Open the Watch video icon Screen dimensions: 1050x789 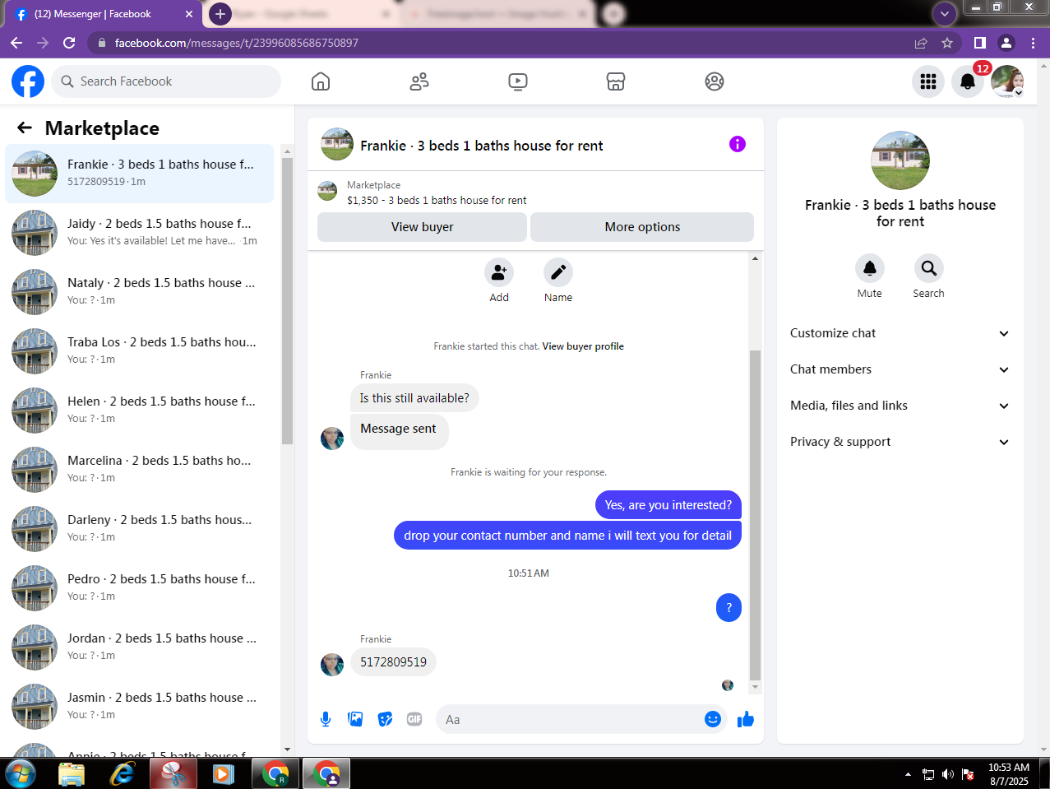(x=518, y=81)
